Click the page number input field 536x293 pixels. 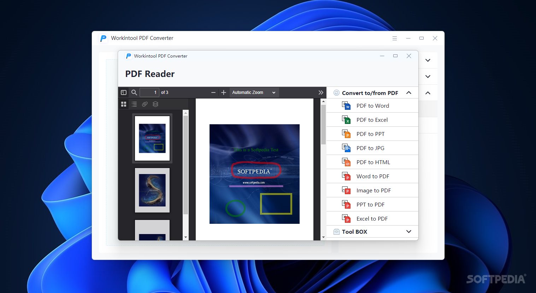pos(149,92)
